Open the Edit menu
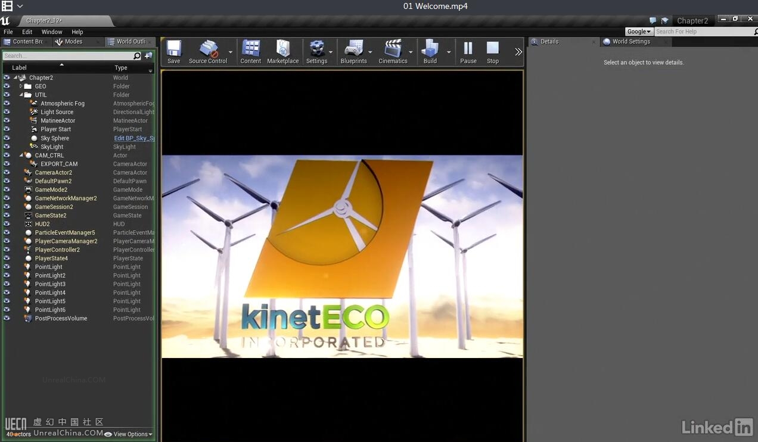 coord(27,32)
